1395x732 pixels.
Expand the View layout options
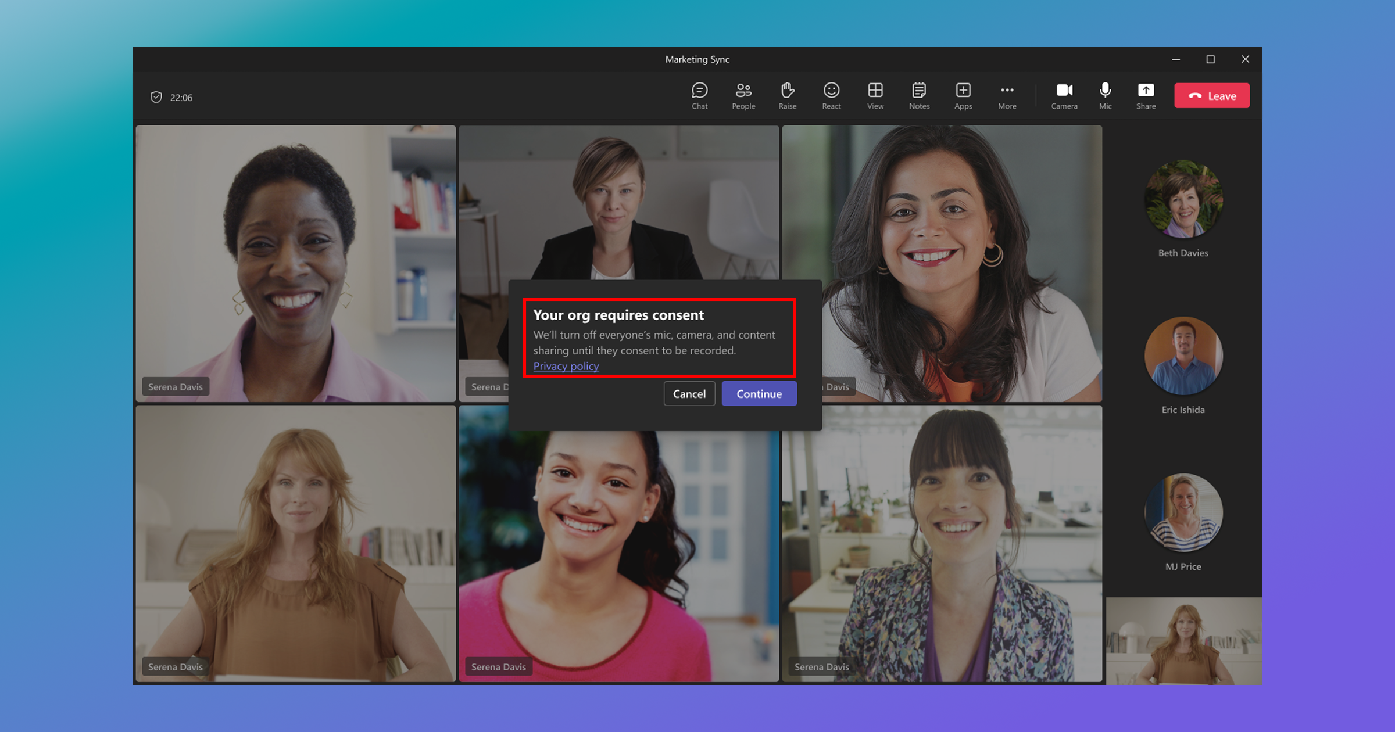point(875,91)
